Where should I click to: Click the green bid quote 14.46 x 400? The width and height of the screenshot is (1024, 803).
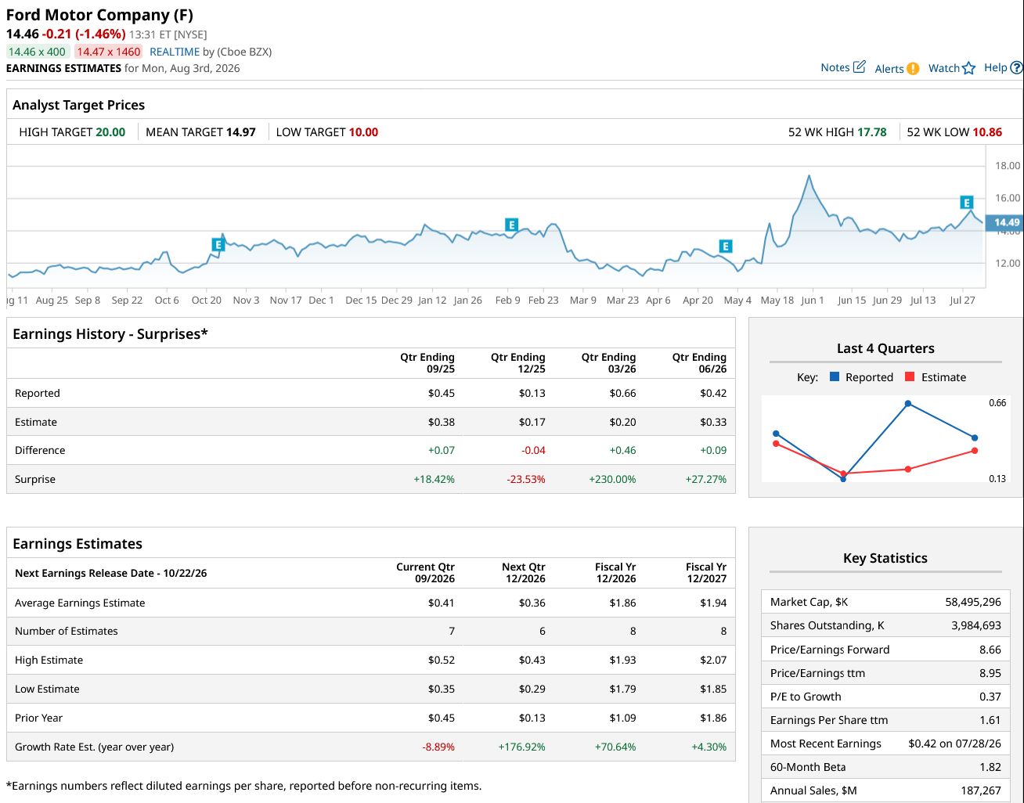click(38, 52)
